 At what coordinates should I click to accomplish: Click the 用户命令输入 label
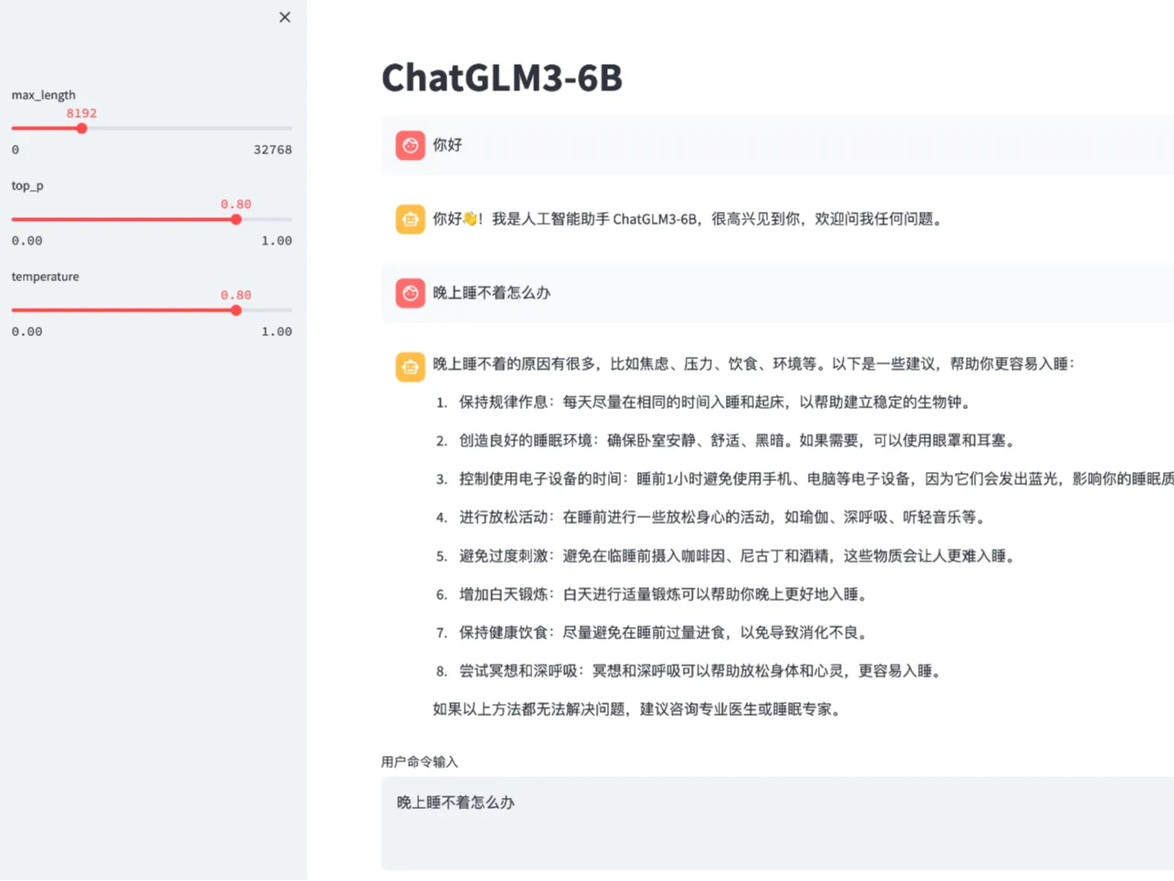pos(419,762)
